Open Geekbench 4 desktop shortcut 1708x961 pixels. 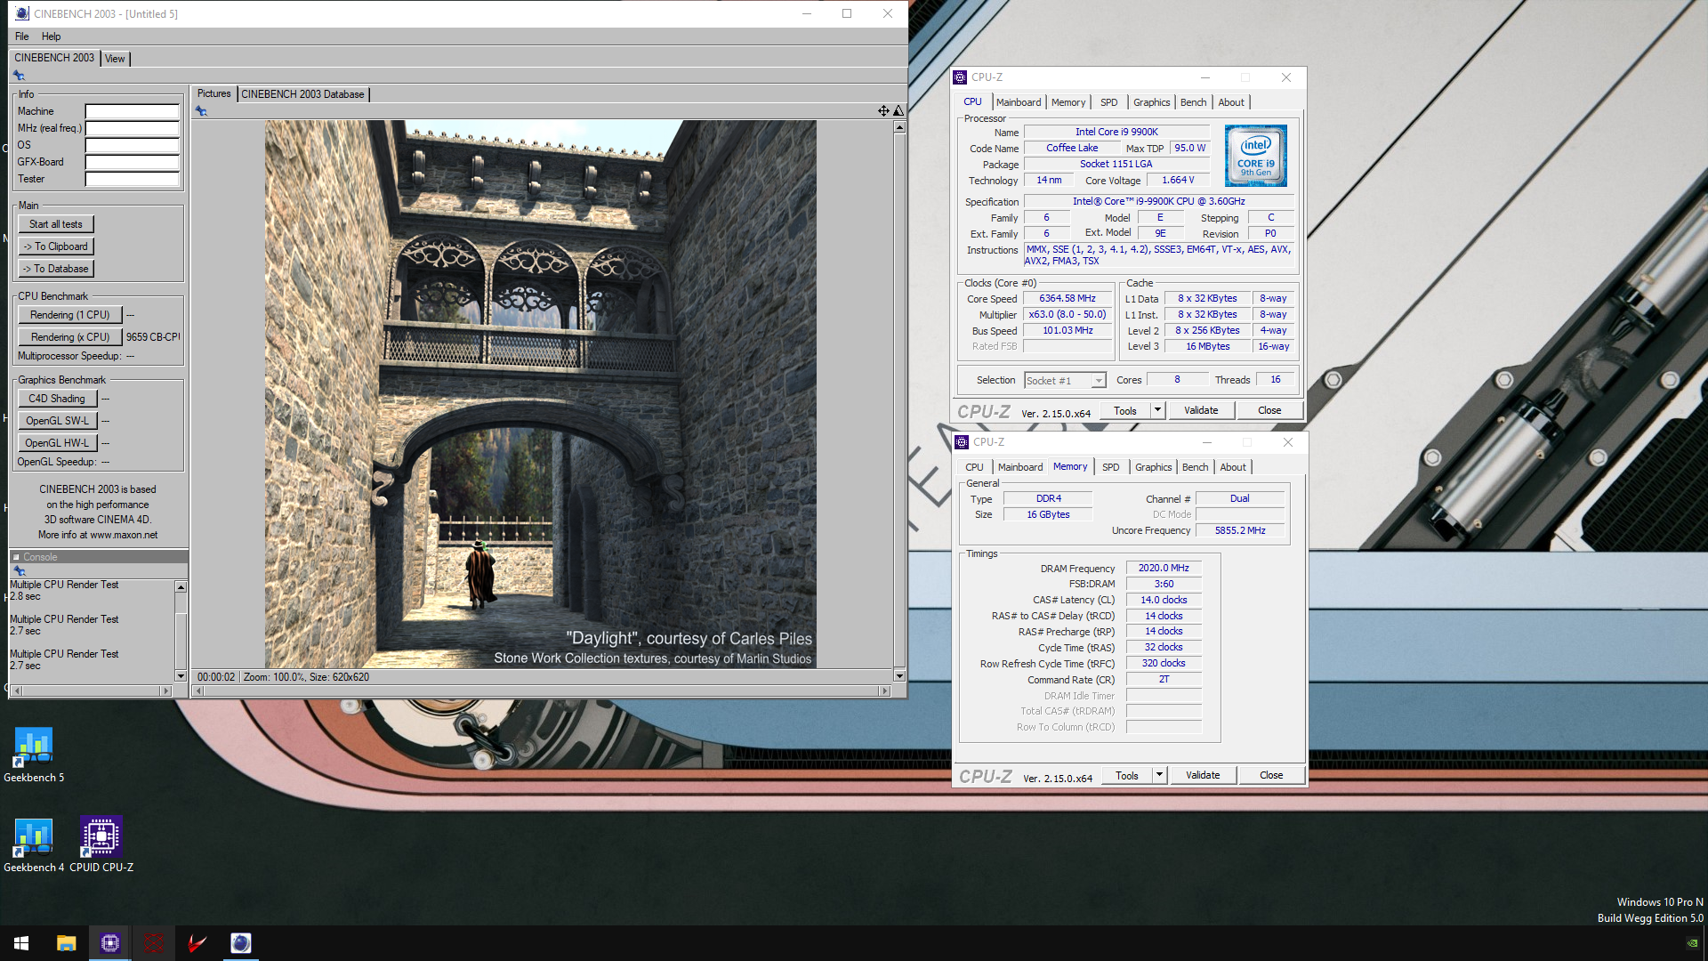coord(34,845)
